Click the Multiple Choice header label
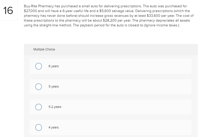The height and width of the screenshot is (137, 198). pyautogui.click(x=44, y=49)
